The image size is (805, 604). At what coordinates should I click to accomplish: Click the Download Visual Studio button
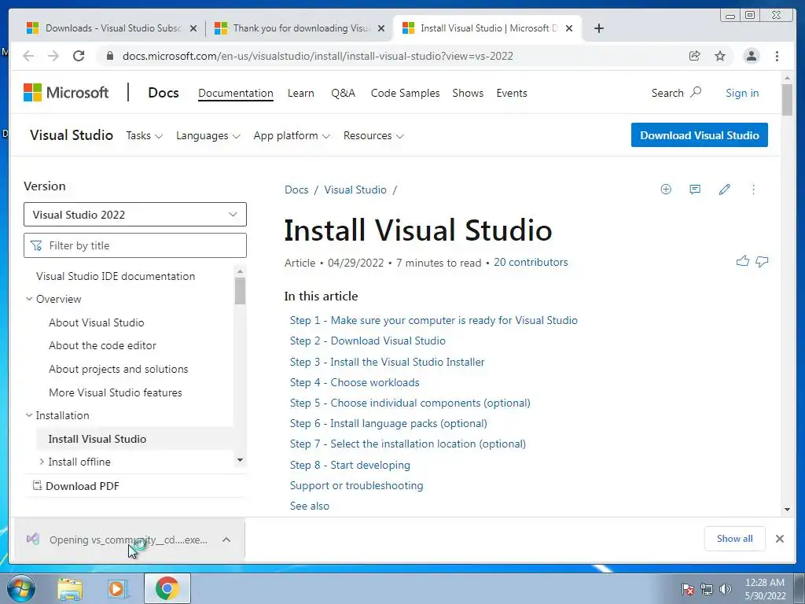699,135
